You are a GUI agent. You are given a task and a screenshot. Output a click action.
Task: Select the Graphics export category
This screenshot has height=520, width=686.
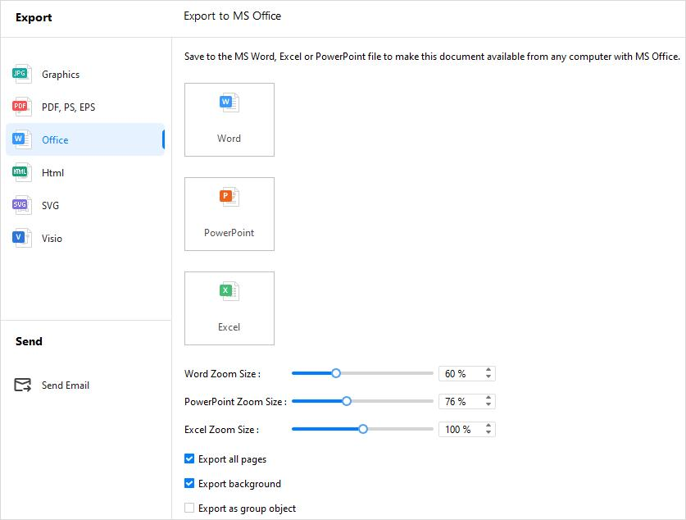(85, 74)
